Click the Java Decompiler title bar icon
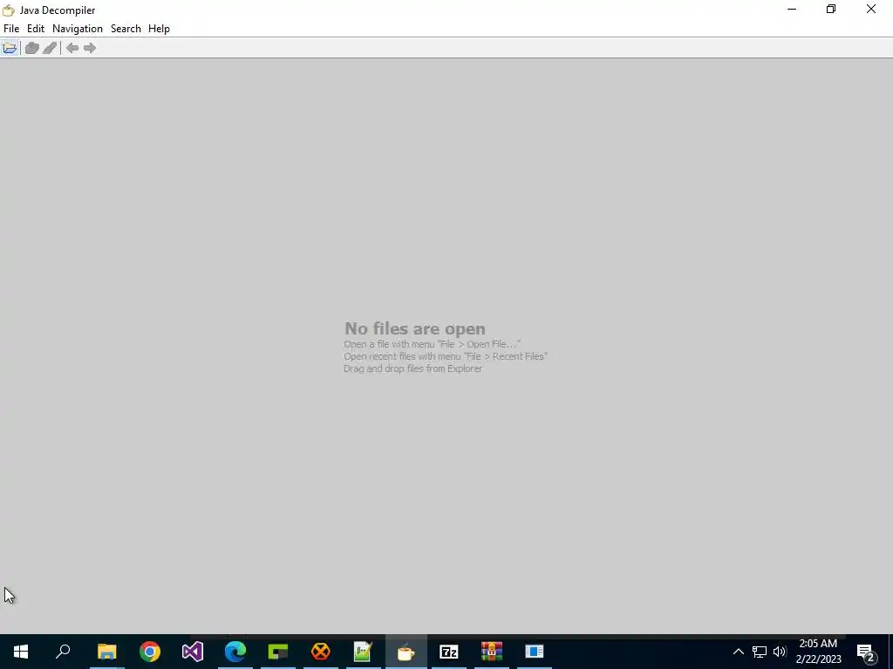The width and height of the screenshot is (893, 669). (x=9, y=10)
